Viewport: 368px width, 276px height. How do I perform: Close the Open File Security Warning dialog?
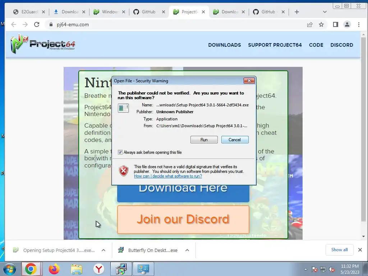pyautogui.click(x=249, y=81)
